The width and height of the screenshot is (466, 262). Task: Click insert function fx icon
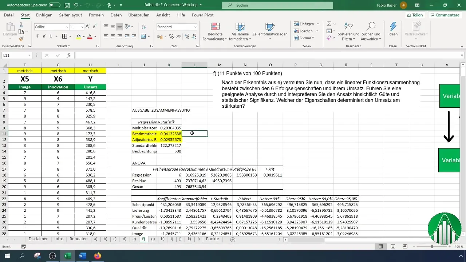68,55
